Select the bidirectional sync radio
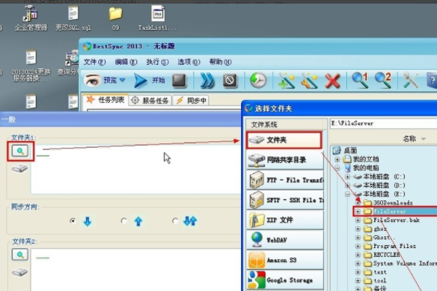437x291 pixels. click(175, 221)
